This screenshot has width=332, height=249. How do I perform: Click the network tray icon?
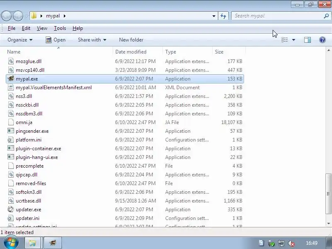tap(281, 243)
